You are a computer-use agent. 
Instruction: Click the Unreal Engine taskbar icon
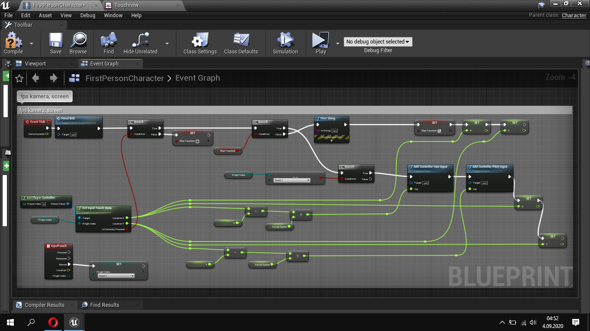(x=74, y=322)
